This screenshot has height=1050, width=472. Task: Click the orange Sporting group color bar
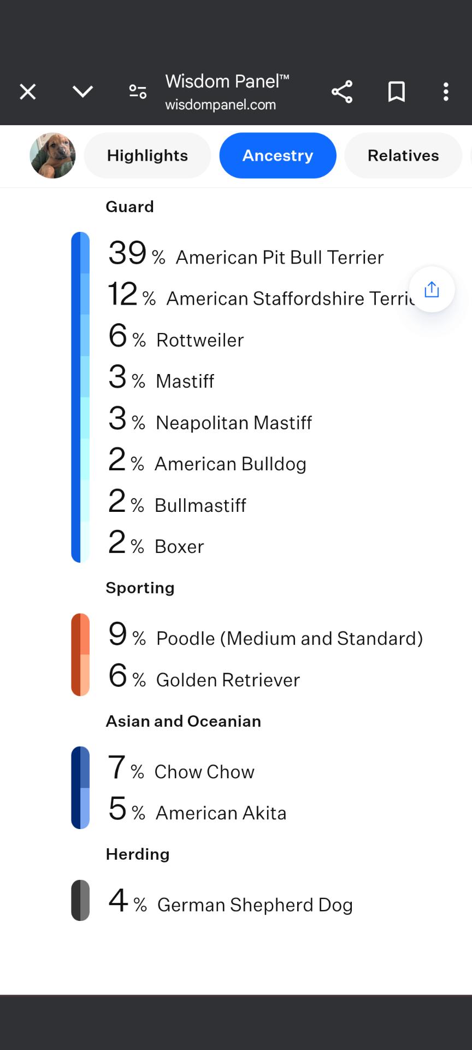pos(80,655)
